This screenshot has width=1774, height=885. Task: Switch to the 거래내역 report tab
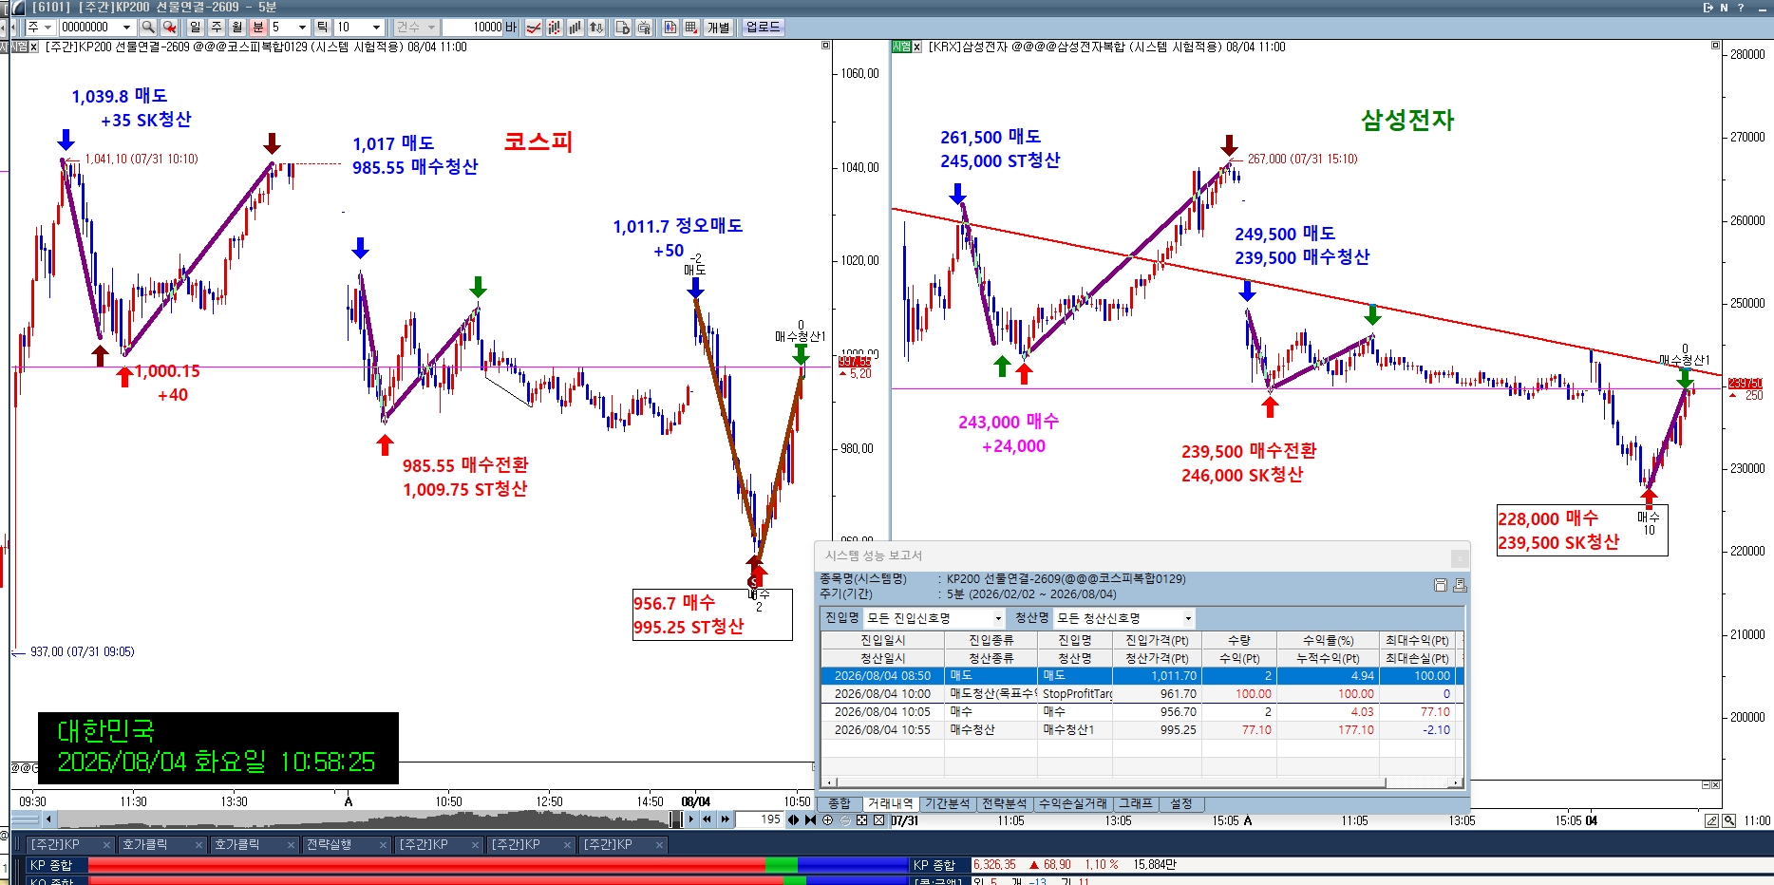pyautogui.click(x=890, y=804)
